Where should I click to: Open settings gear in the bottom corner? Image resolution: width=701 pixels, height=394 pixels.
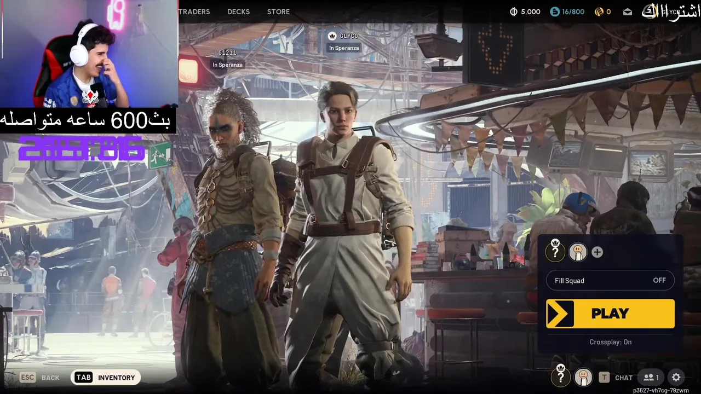coord(676,378)
